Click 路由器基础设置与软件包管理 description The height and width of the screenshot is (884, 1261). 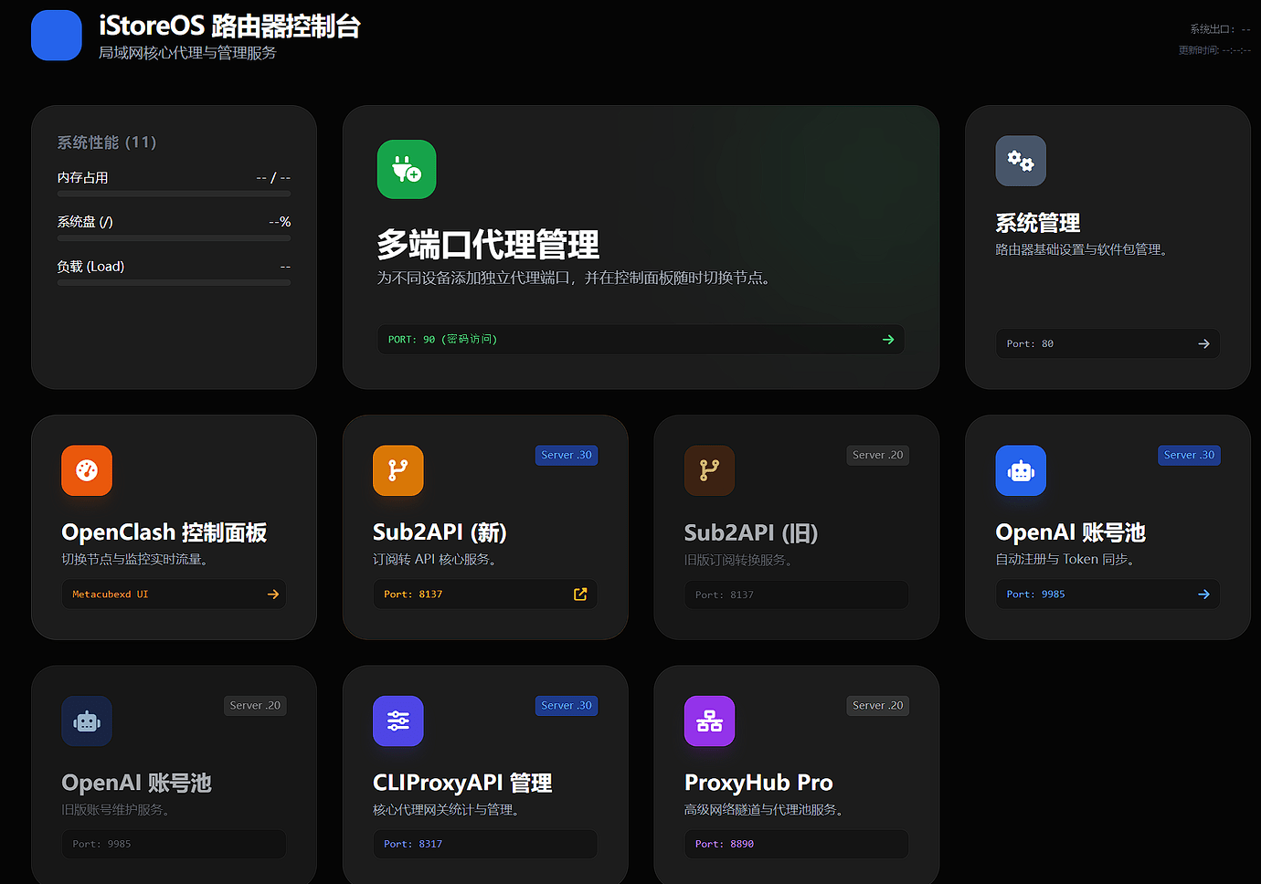point(1084,249)
